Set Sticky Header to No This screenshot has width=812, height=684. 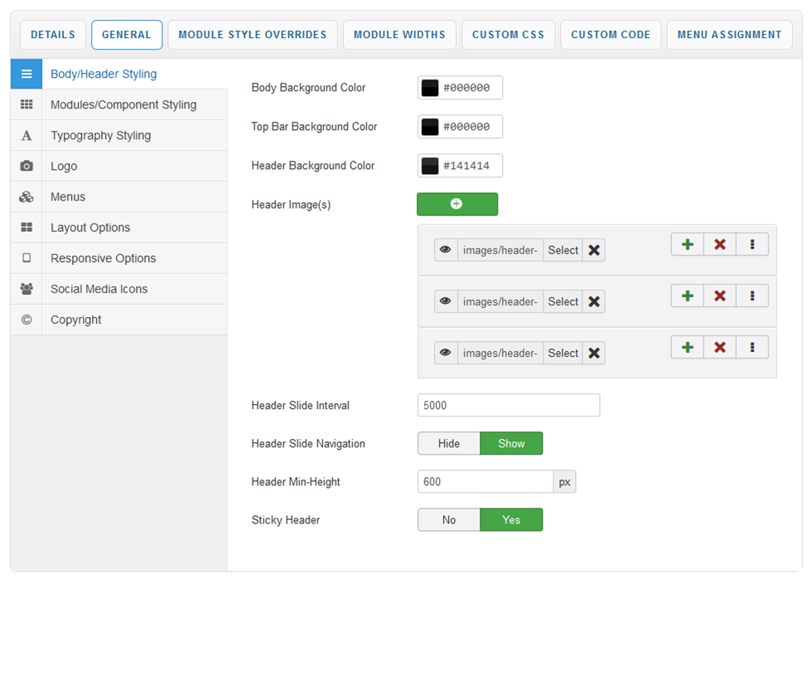[x=449, y=520]
